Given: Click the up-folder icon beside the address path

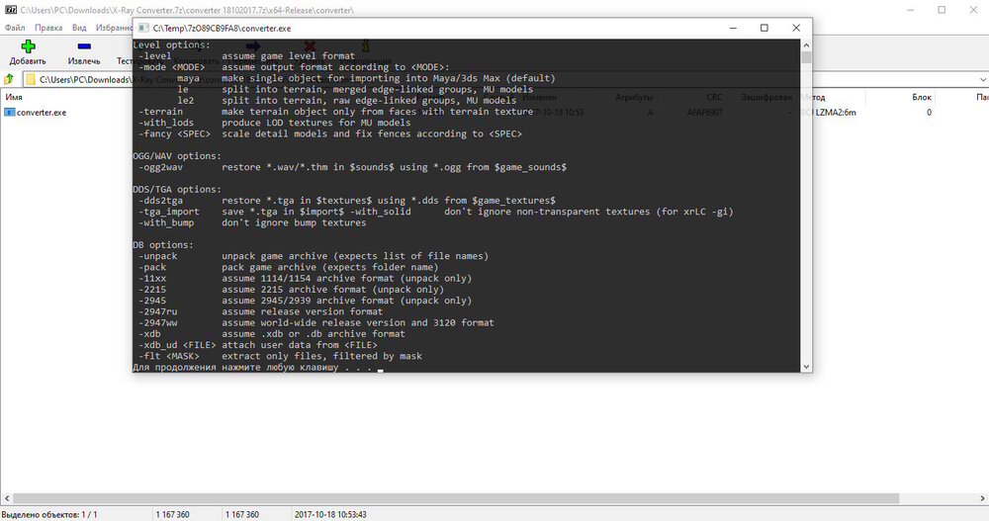Looking at the screenshot, I should (x=9, y=79).
